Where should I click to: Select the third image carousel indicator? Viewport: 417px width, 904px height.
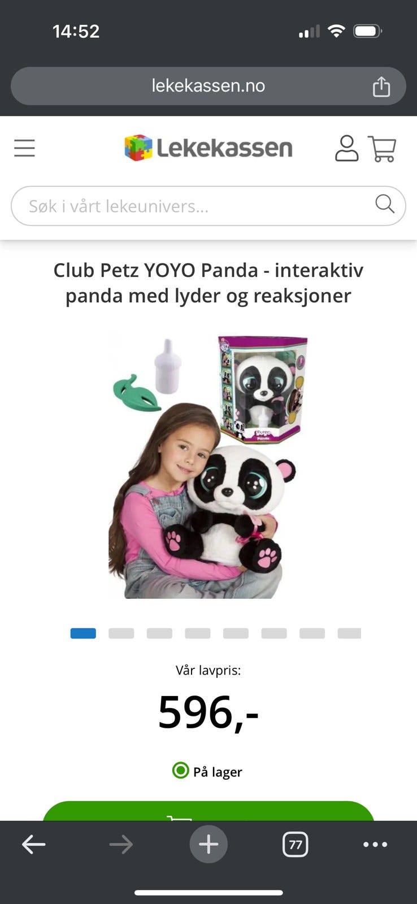pyautogui.click(x=159, y=633)
